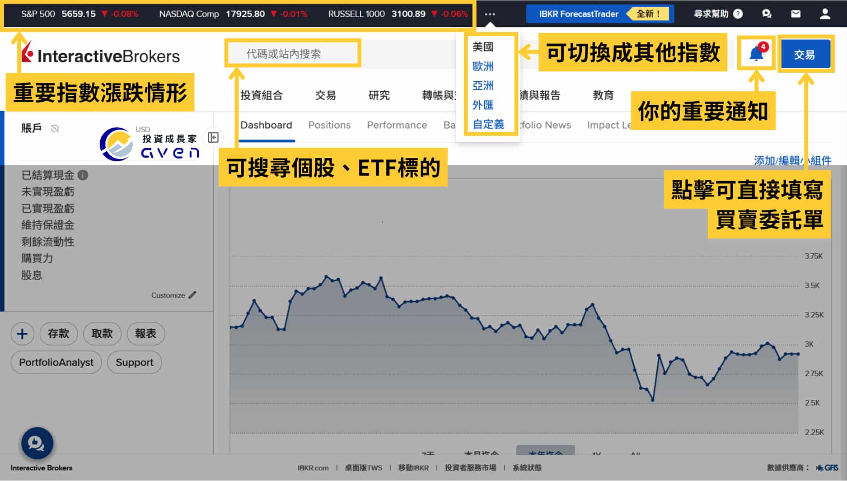Select 自定義 in the index dropdown
The width and height of the screenshot is (847, 481).
488,124
